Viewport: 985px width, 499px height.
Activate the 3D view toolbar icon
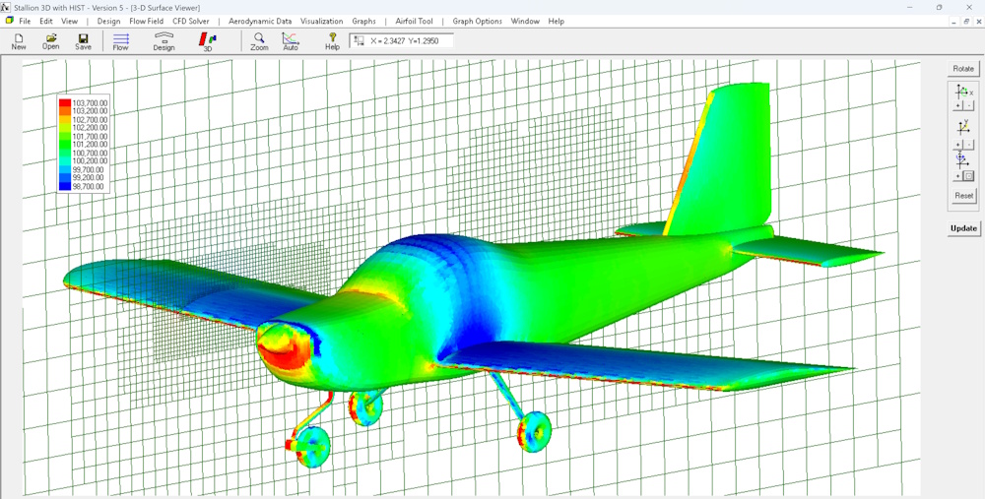(208, 42)
